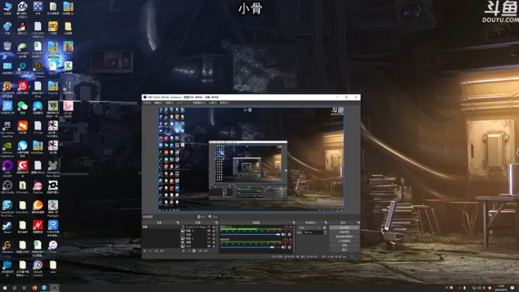Pop out the Scenes dock panel
This screenshot has height=292, width=519.
point(178,223)
